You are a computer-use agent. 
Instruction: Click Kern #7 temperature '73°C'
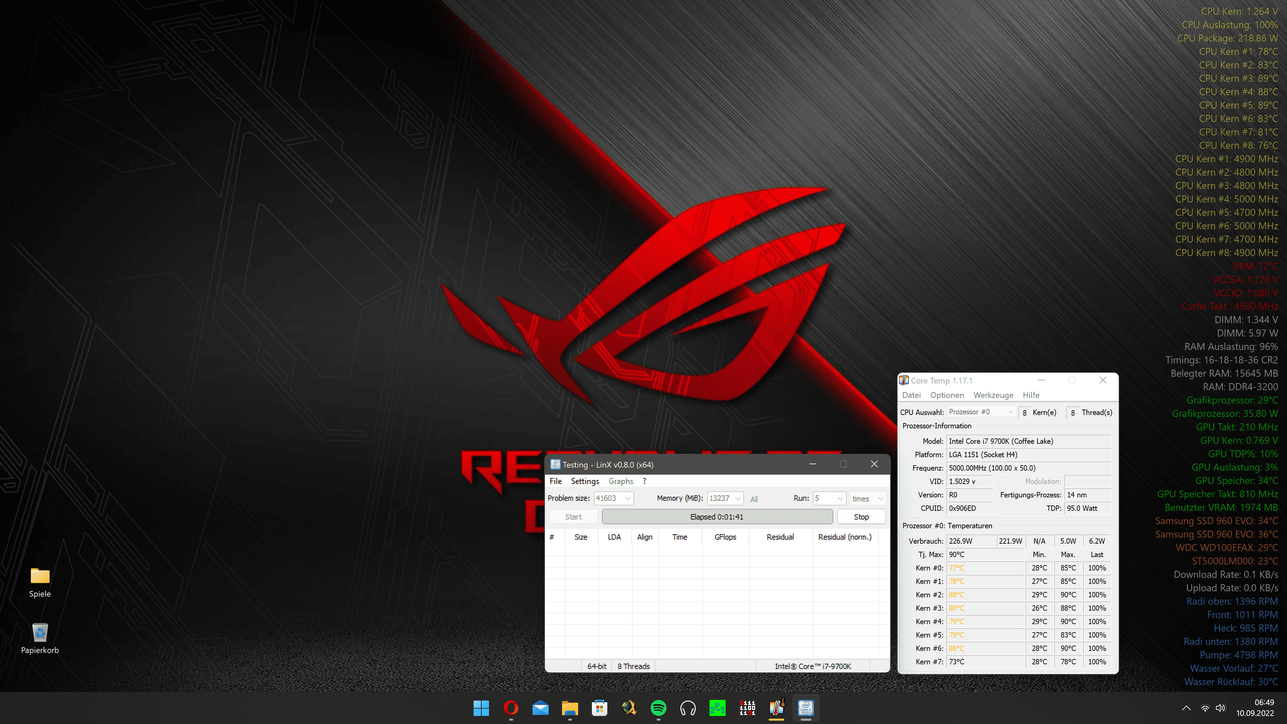pos(985,662)
